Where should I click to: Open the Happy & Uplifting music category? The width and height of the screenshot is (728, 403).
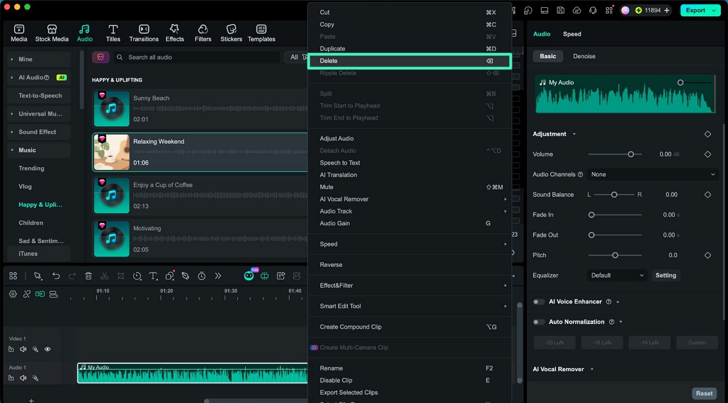[x=40, y=205]
